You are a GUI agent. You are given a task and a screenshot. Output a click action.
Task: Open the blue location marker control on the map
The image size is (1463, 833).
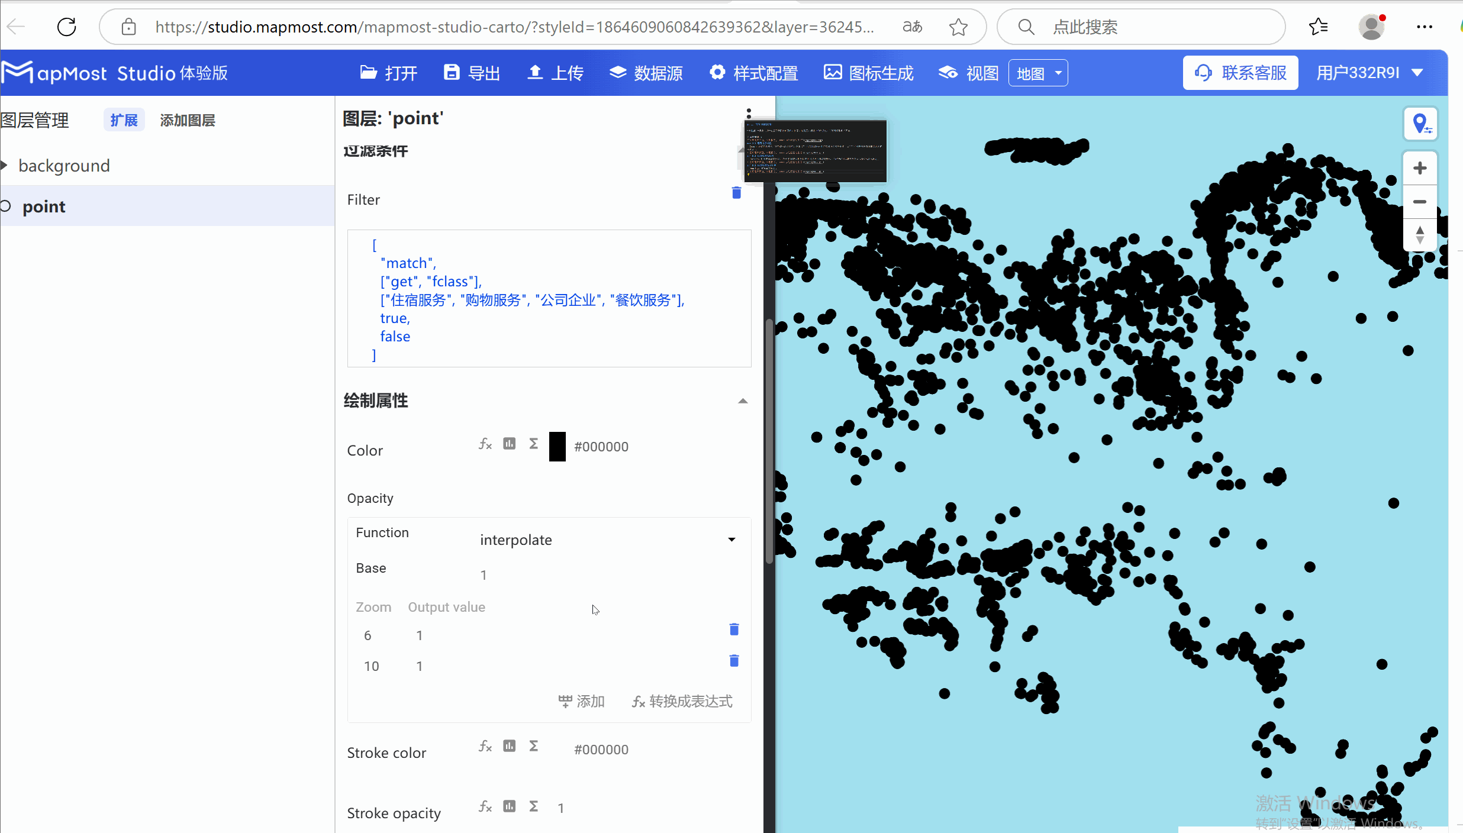point(1421,123)
